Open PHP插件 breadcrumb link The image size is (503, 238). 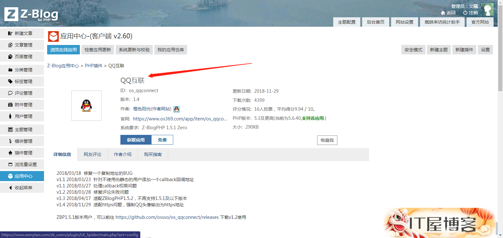[x=94, y=66]
